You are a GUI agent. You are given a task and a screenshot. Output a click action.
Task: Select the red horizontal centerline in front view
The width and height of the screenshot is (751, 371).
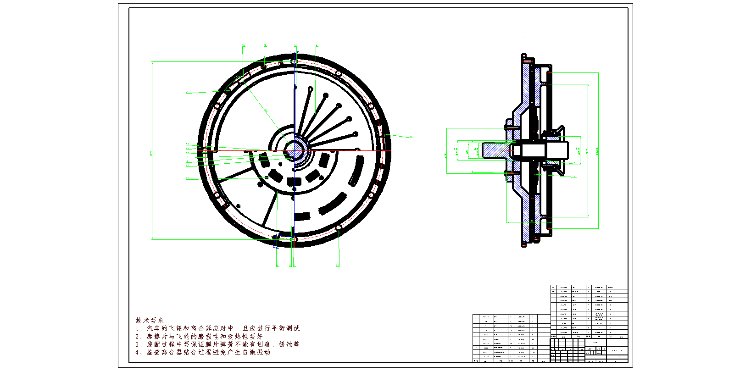pos(349,150)
